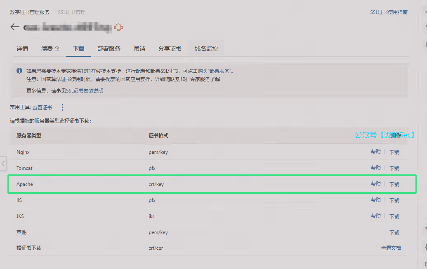Screen dimensions: 427x269
Task: Open the SSL证书使用指南 link
Action: tap(389, 12)
